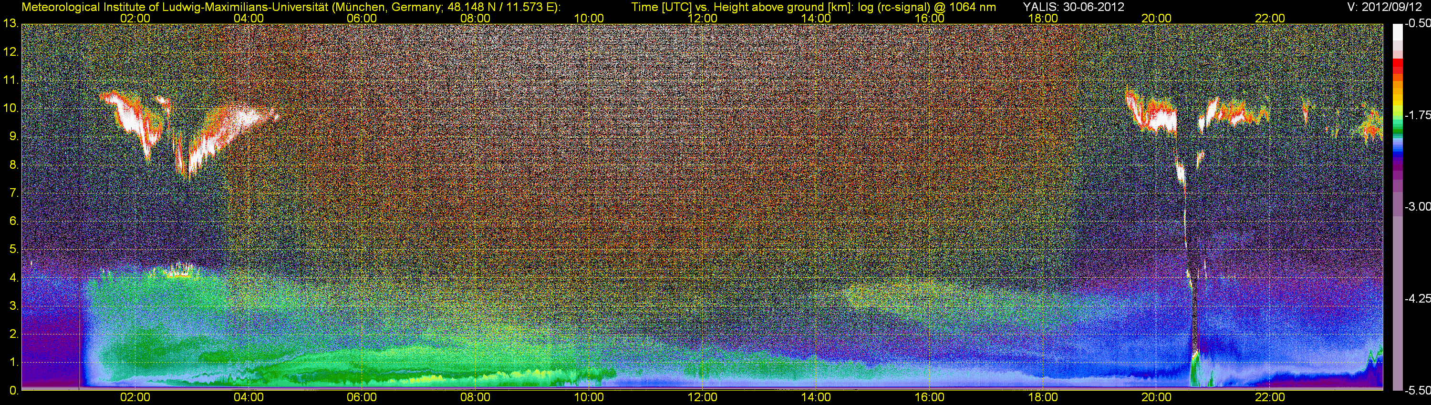Click the 7. km height axis label

pyautogui.click(x=14, y=193)
